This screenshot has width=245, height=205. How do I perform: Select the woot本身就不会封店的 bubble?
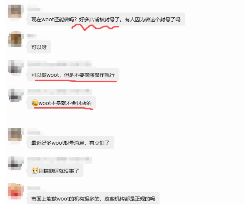coord(61,103)
